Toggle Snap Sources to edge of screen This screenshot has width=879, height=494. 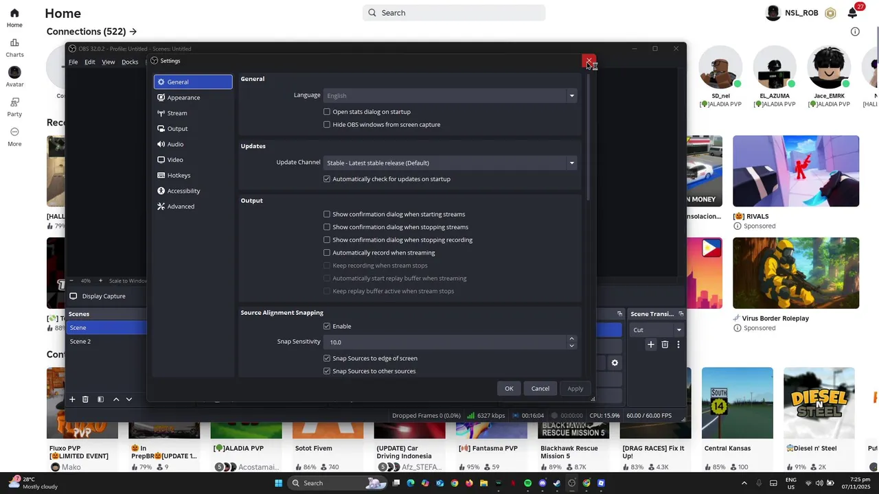[x=327, y=358]
